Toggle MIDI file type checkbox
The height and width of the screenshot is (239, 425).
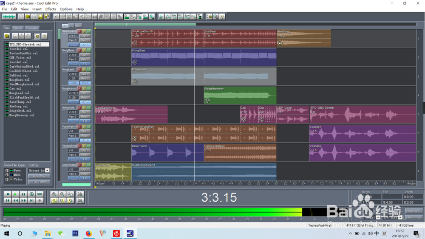tap(7, 175)
